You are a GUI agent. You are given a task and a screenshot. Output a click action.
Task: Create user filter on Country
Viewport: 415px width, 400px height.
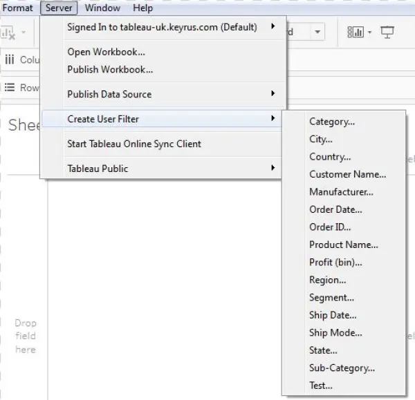tap(344, 157)
